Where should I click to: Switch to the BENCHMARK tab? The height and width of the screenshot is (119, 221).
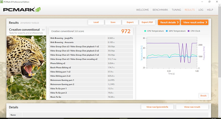(160, 10)
